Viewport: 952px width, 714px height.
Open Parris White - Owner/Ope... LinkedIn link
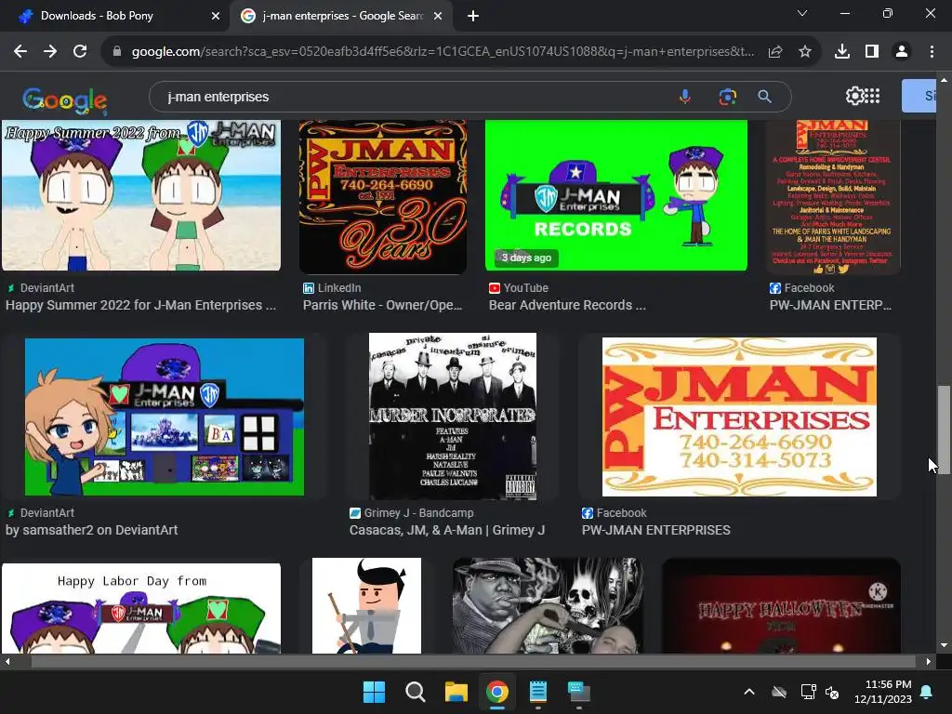pyautogui.click(x=382, y=305)
